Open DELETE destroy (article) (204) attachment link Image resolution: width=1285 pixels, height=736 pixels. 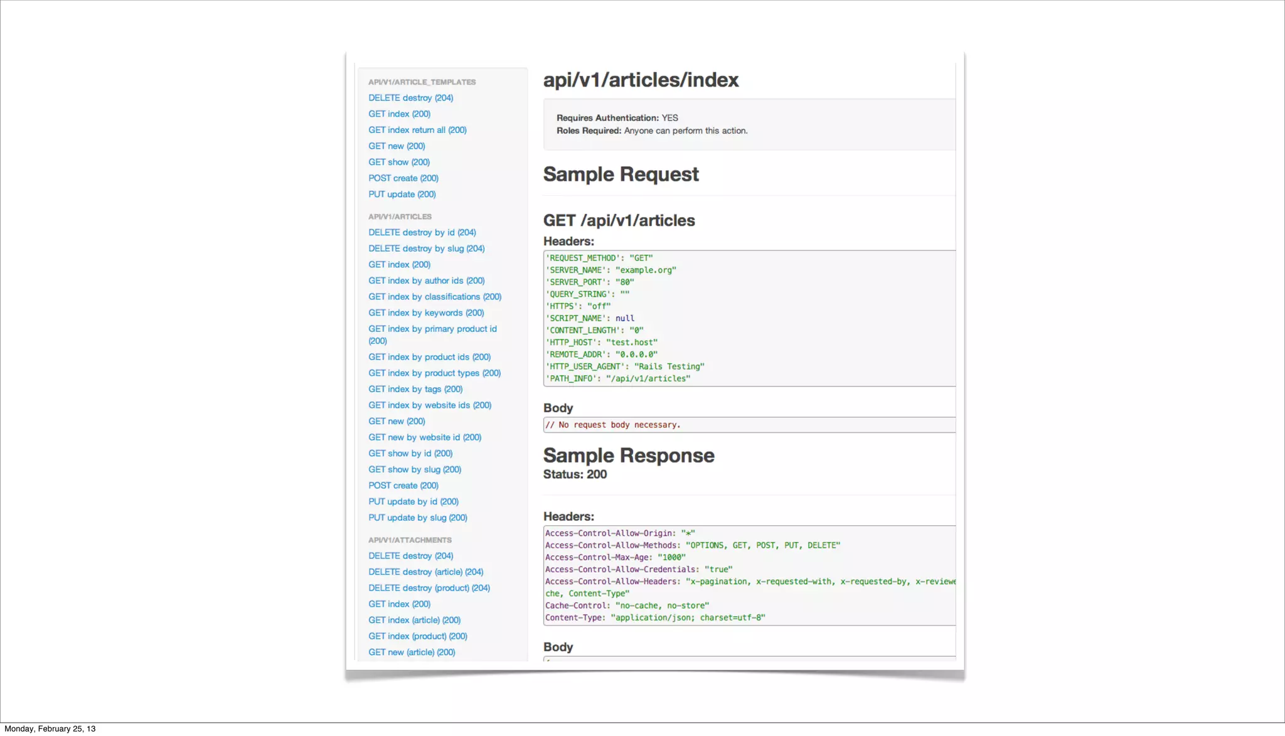425,572
